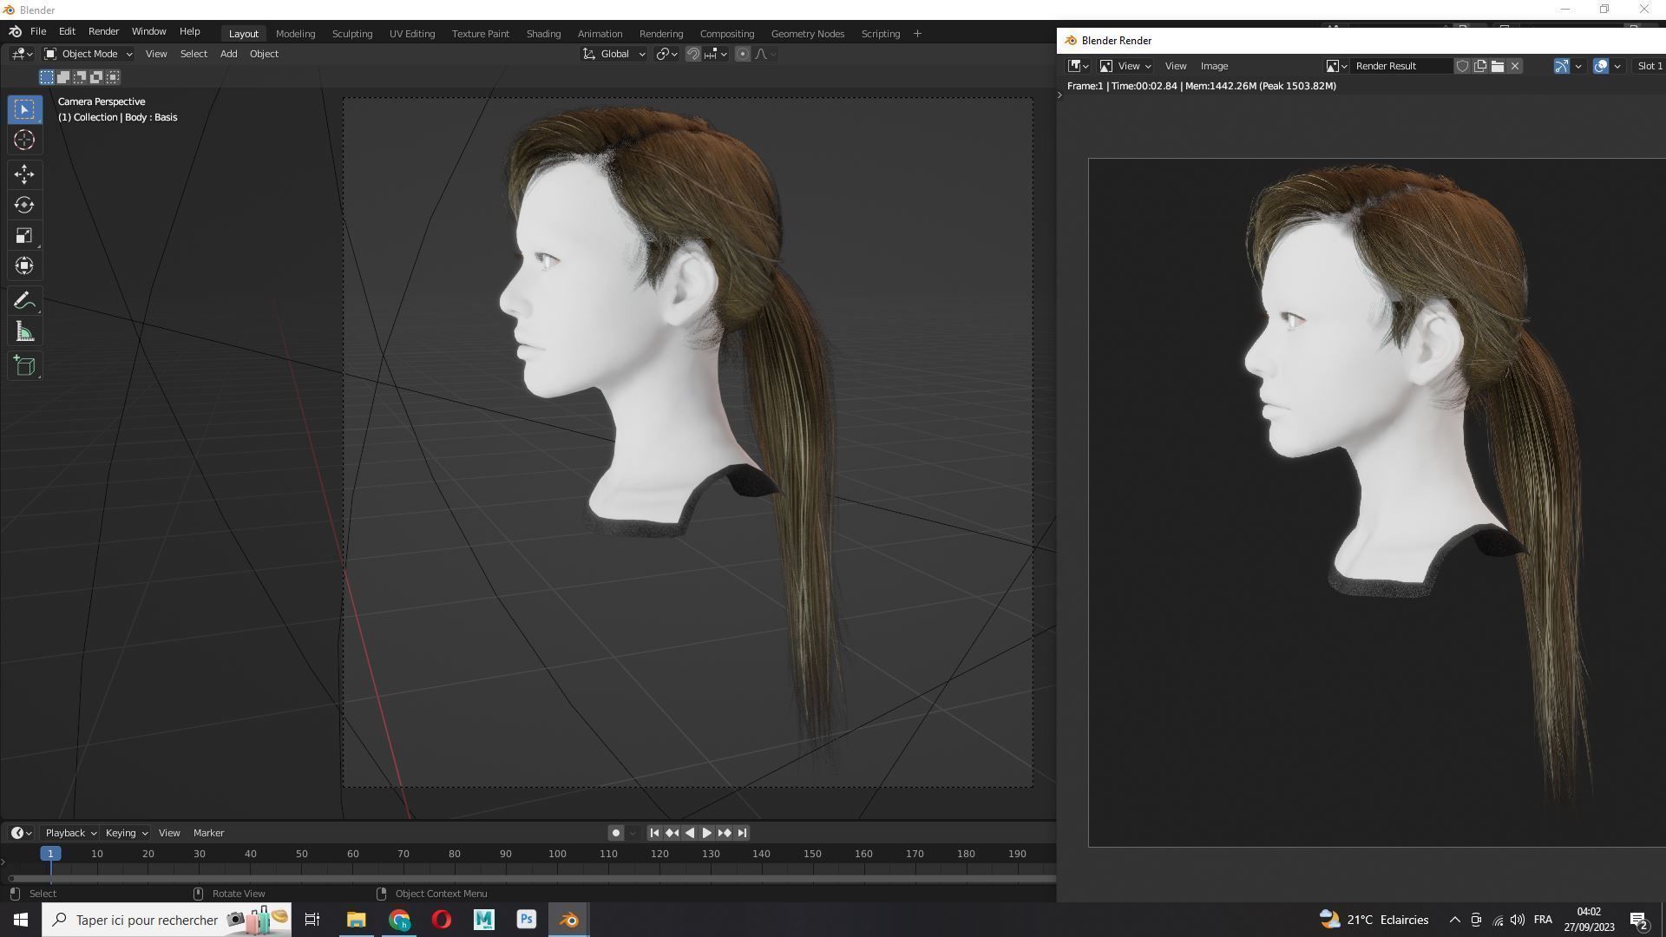Image resolution: width=1666 pixels, height=937 pixels.
Task: Browse linked images dropdown in Render window
Action: coord(1336,66)
